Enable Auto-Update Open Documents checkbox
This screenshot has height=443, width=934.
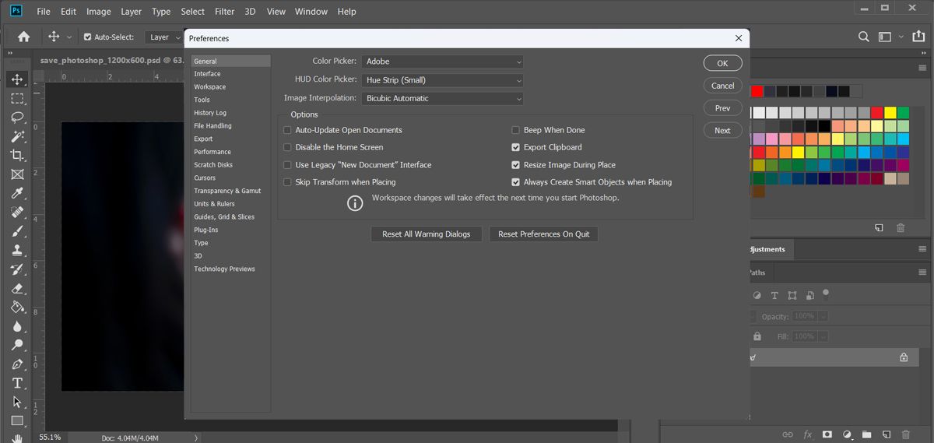[x=287, y=130]
